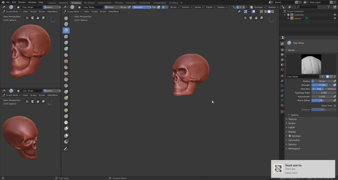Screen dimensions: 338x180
Task: Switch to the Shading workspace tab
Action: point(119,3)
